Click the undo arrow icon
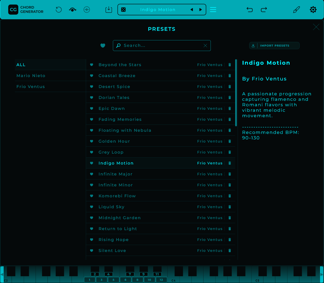This screenshot has height=283, width=324. [249, 10]
